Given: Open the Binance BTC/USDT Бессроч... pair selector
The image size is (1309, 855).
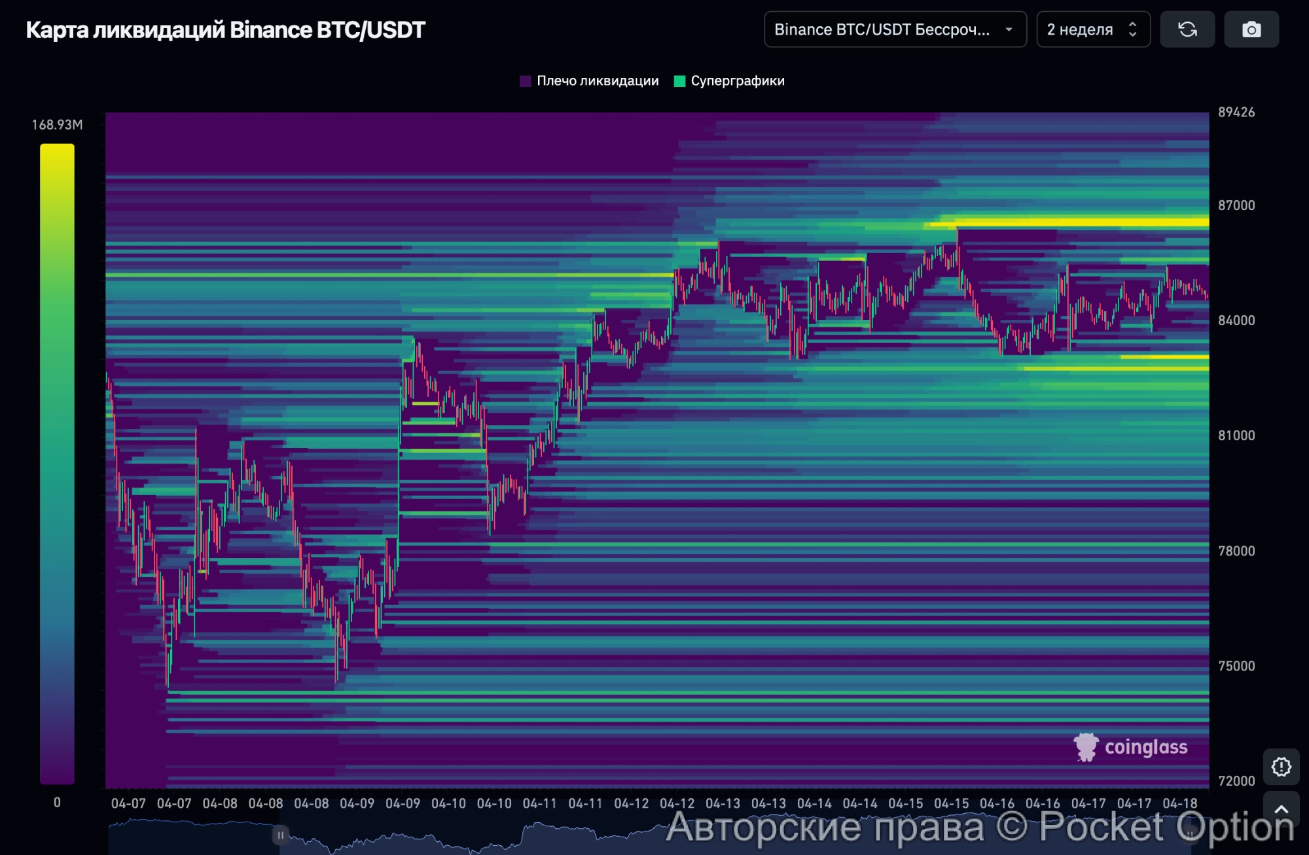Looking at the screenshot, I should pos(882,29).
